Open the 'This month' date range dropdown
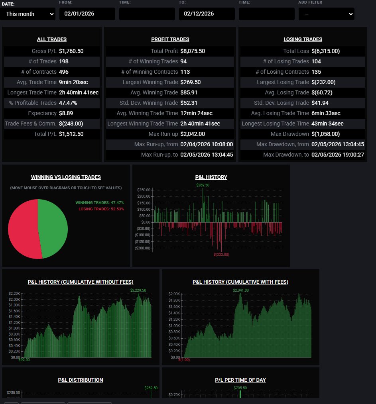 [28, 14]
